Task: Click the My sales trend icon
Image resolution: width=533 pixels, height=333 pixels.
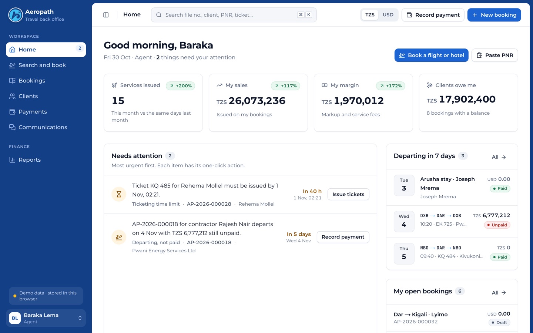Action: tap(219, 85)
